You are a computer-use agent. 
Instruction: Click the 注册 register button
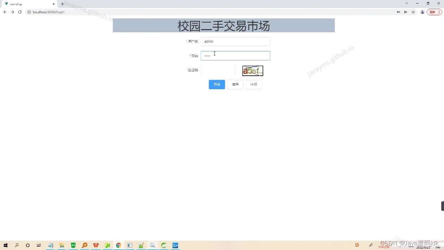(254, 84)
